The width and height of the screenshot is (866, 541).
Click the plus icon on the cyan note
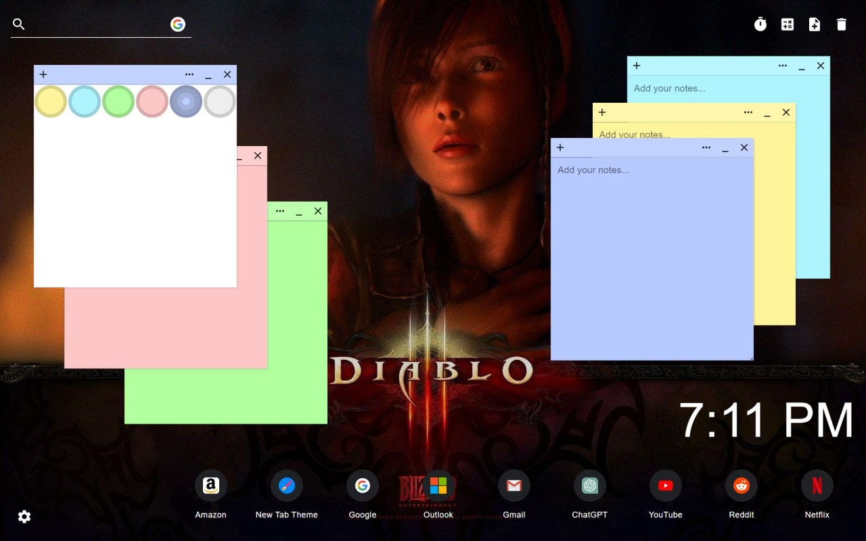pyautogui.click(x=637, y=66)
